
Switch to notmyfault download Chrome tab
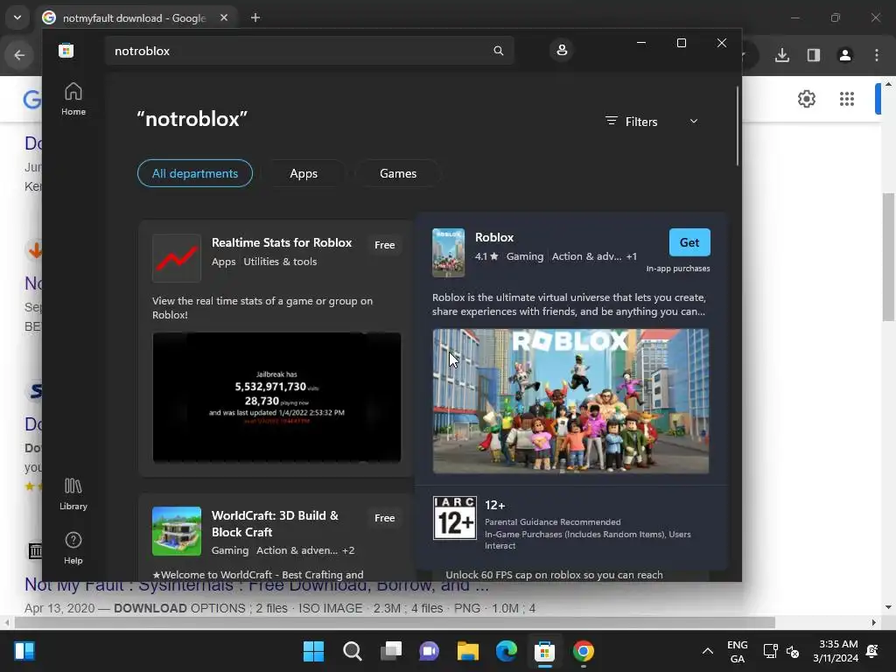pos(134,17)
